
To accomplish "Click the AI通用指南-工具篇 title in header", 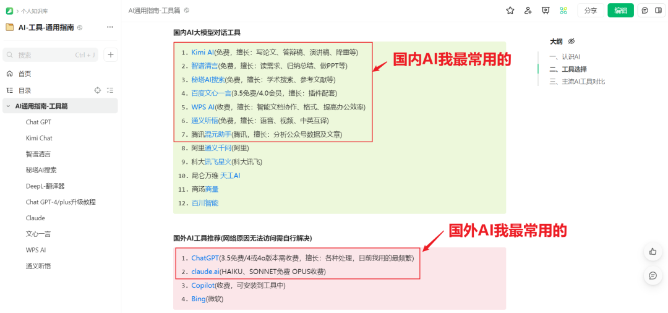I will 154,11.
